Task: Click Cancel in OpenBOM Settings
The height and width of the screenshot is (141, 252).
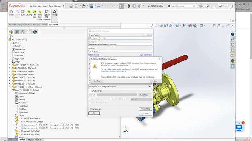Action: click(145, 114)
